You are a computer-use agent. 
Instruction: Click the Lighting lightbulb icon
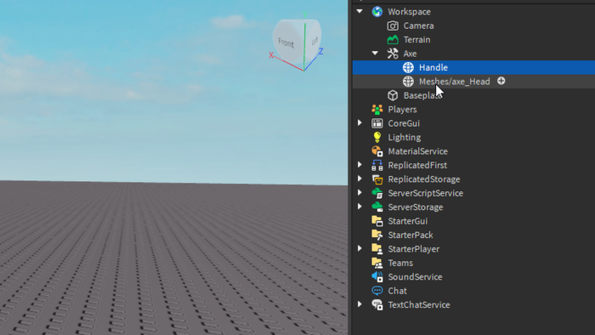coord(377,137)
